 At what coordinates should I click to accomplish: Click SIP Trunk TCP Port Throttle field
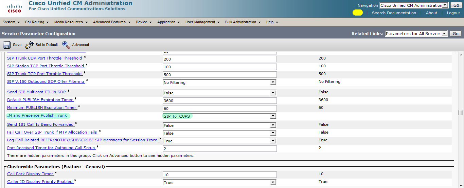coord(220,74)
